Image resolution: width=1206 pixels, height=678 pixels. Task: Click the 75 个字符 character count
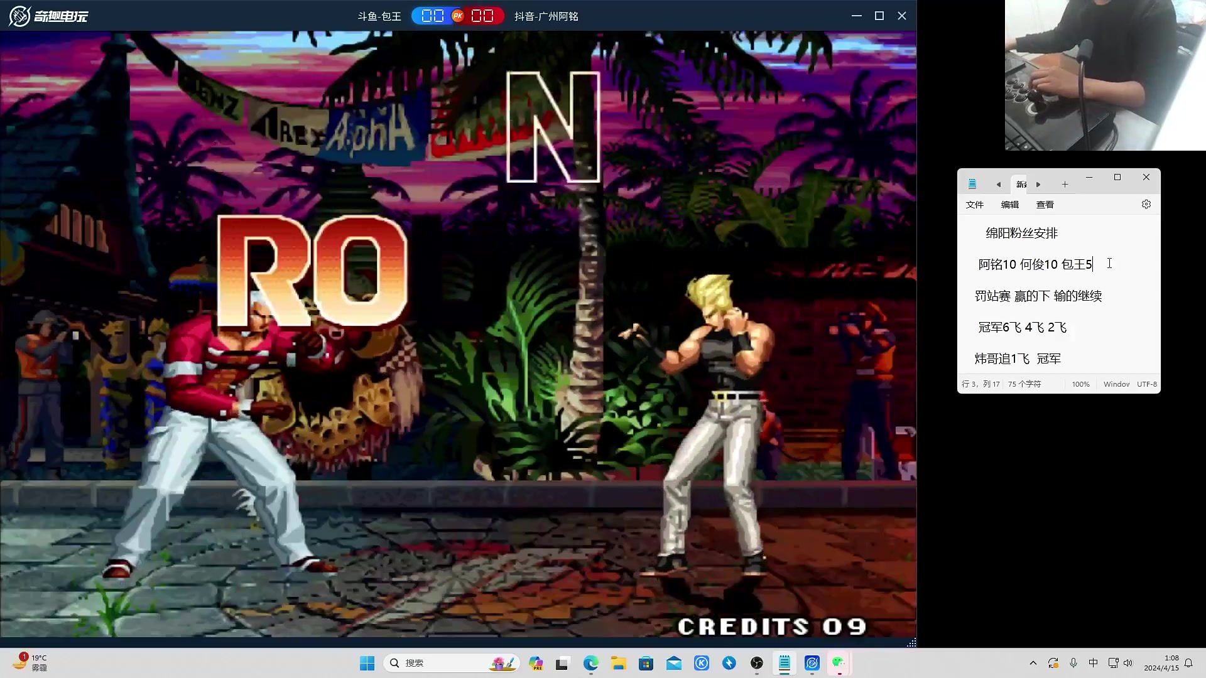(1024, 384)
